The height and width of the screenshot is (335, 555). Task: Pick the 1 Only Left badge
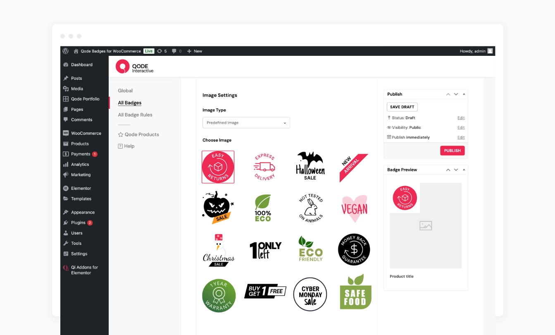point(265,250)
